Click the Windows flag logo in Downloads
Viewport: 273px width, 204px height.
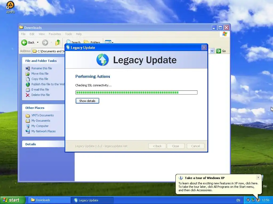click(224, 34)
